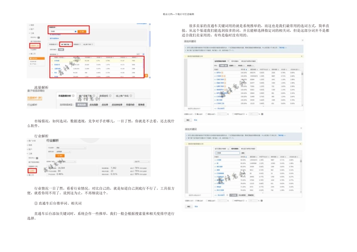This screenshot has height=252, width=357.
Task: Click the small square icon after percent field, upper dialog
Action: (x=262, y=114)
